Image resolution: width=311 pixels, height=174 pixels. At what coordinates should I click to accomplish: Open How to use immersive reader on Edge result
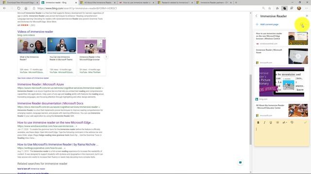click(55, 122)
